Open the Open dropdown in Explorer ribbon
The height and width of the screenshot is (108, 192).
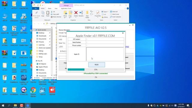[105, 12]
